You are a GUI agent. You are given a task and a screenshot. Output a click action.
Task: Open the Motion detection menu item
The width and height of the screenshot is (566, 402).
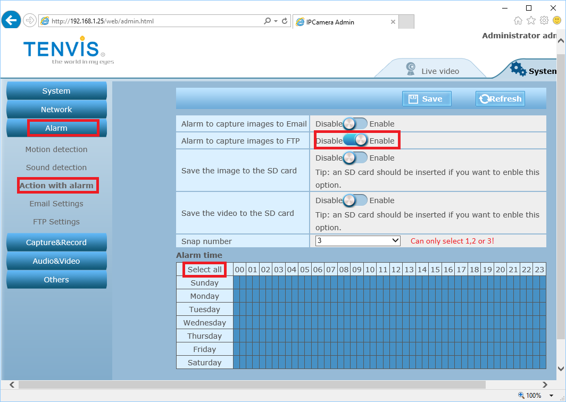click(x=56, y=149)
